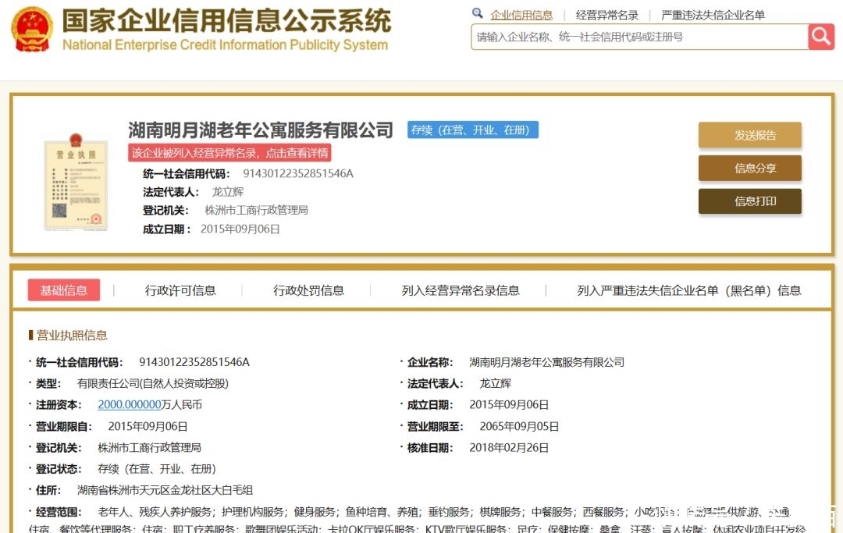Open the business license thumbnail image
This screenshot has width=843, height=533.
76,185
